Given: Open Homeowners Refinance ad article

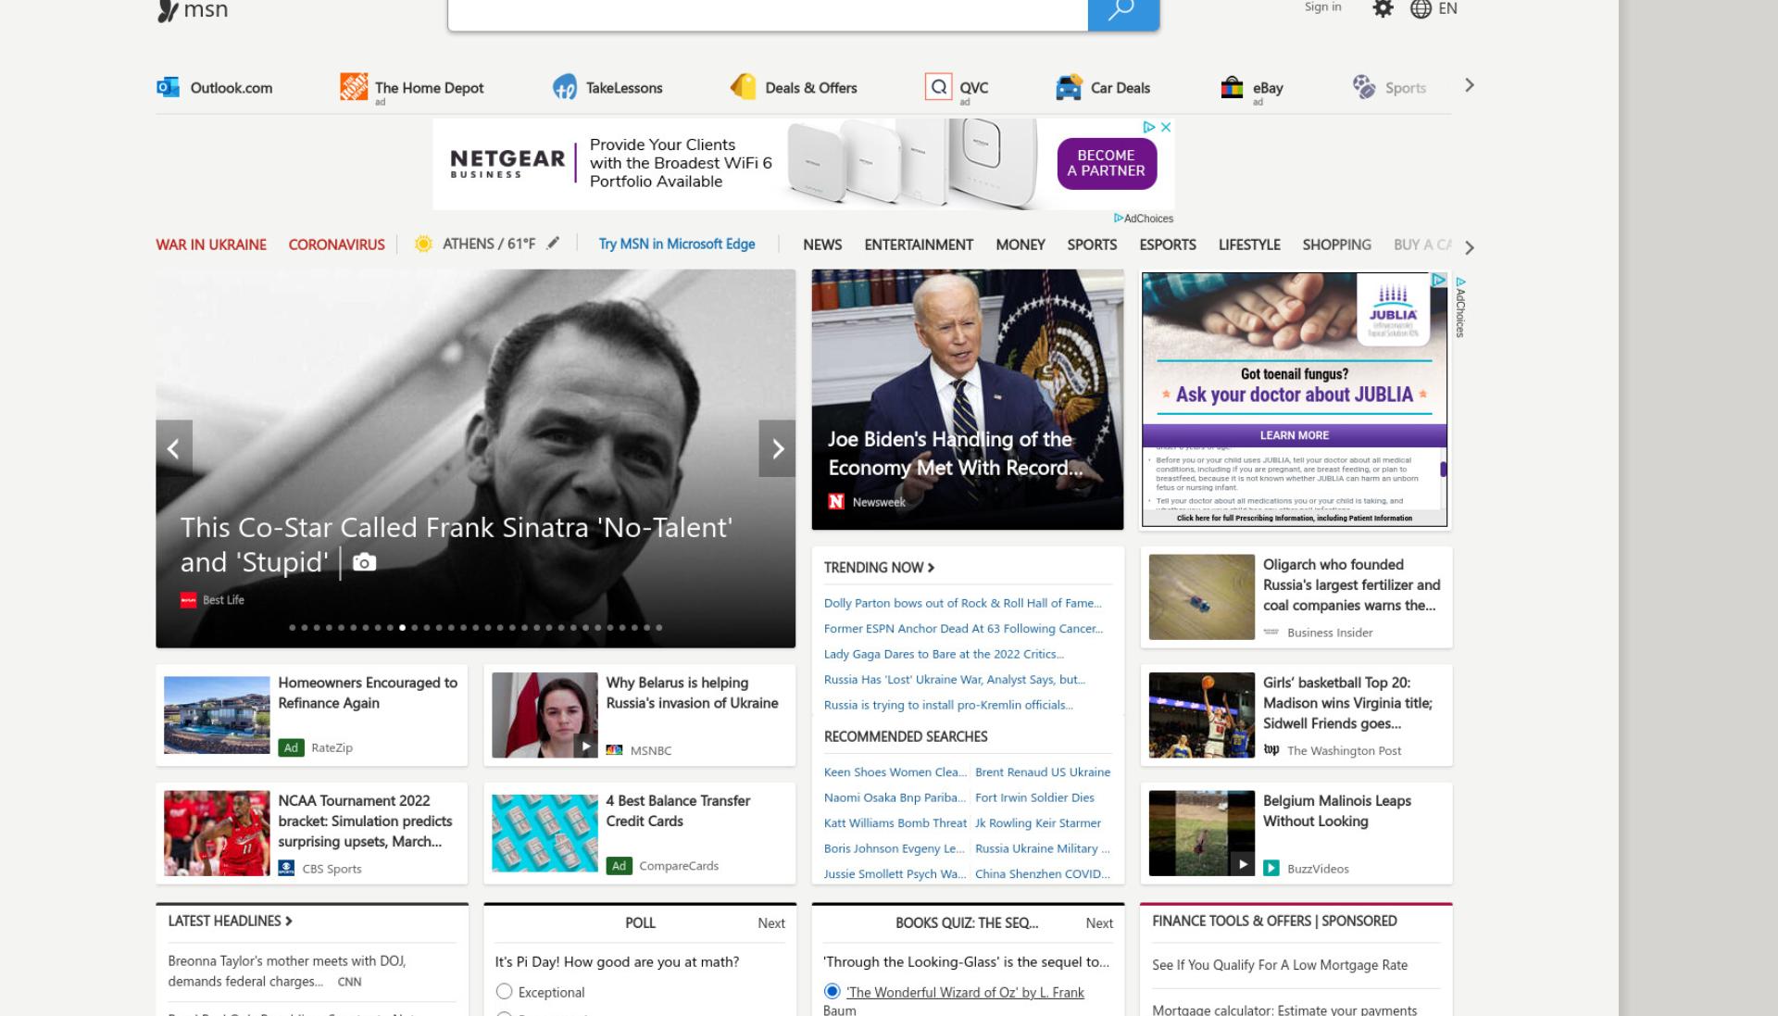Looking at the screenshot, I should pos(312,715).
